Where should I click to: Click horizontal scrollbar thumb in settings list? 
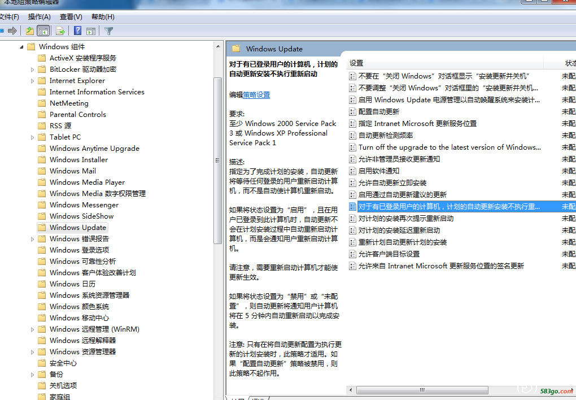(x=422, y=390)
